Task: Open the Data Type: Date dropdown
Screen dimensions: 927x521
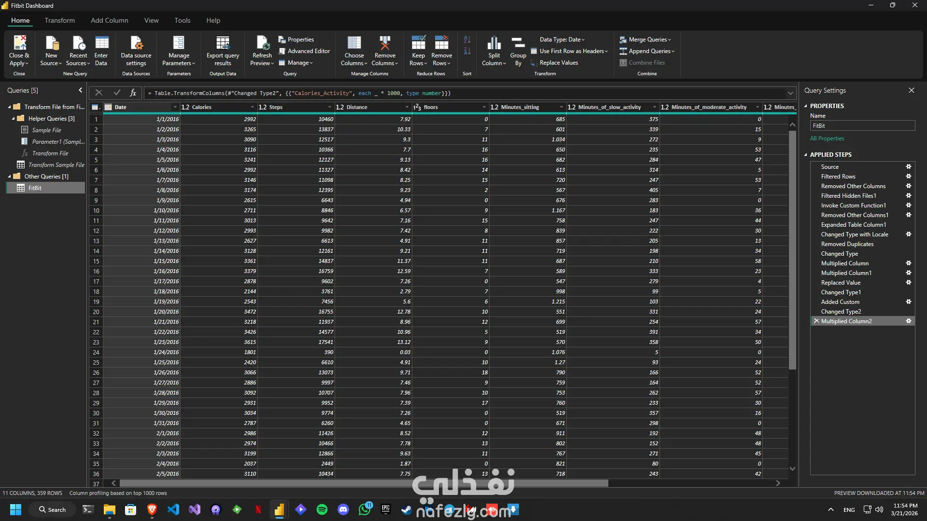Action: pos(562,40)
